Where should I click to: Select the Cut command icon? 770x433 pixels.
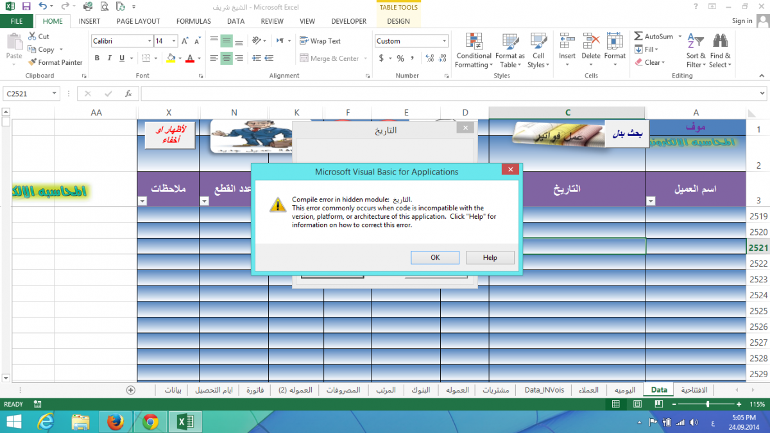click(x=32, y=37)
